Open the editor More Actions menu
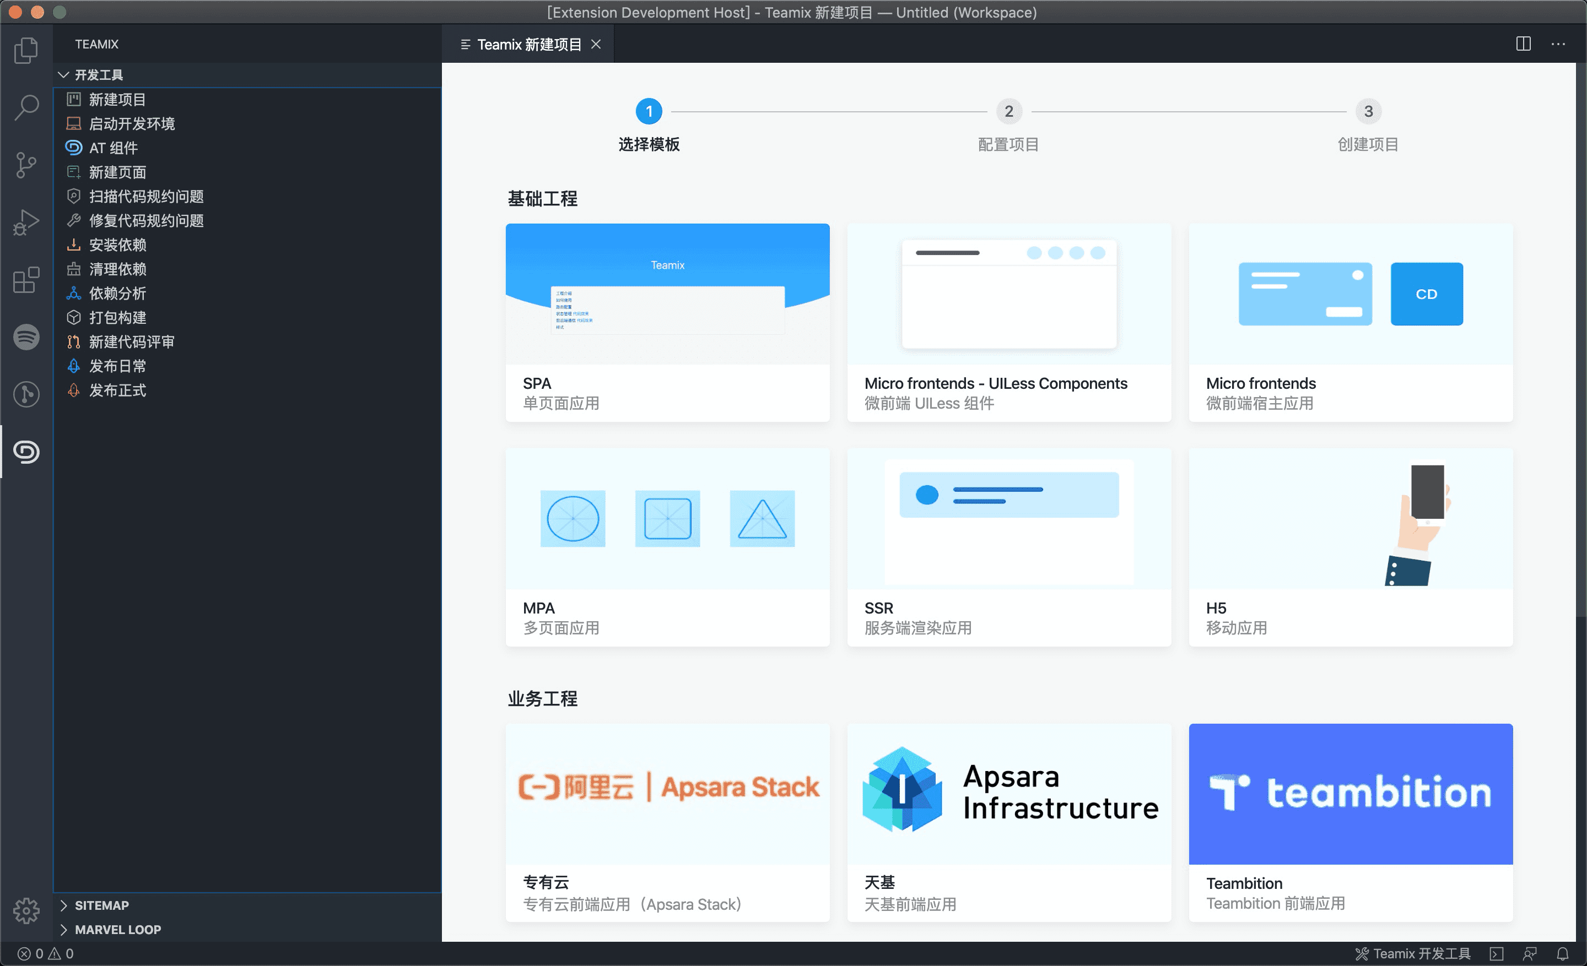Screen dimensions: 1587x966 pos(1558,44)
